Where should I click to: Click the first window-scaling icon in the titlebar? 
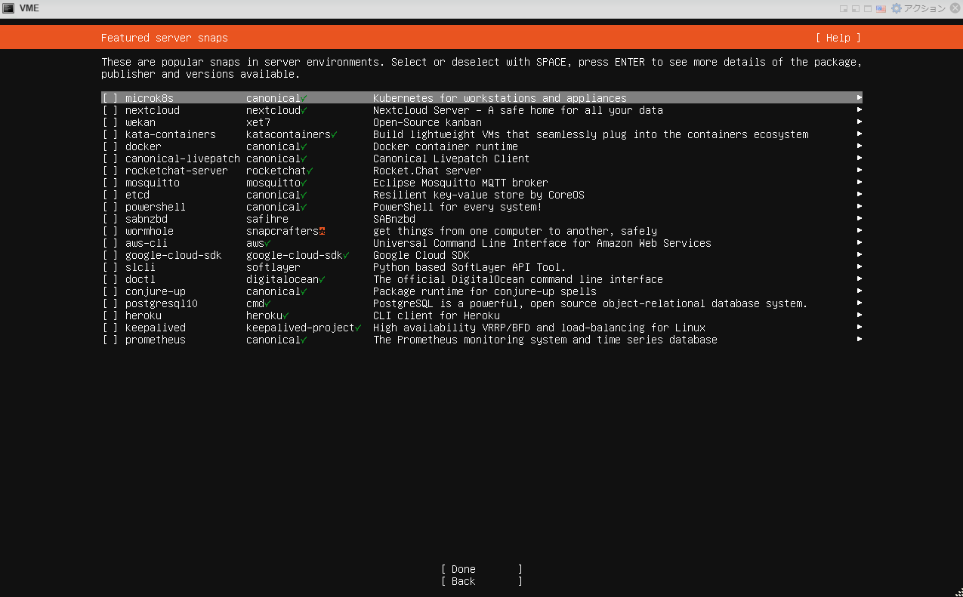pyautogui.click(x=844, y=8)
